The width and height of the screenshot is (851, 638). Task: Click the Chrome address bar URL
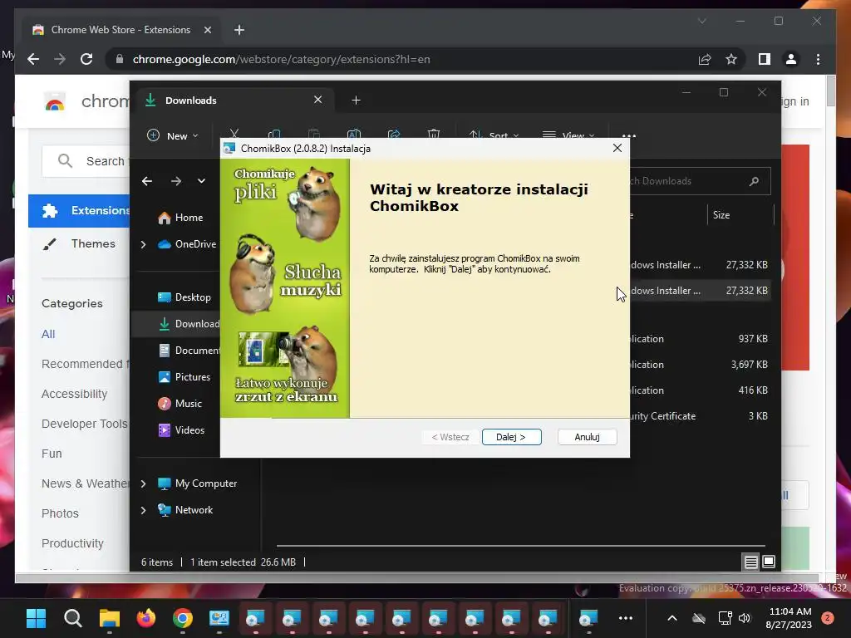(x=281, y=59)
